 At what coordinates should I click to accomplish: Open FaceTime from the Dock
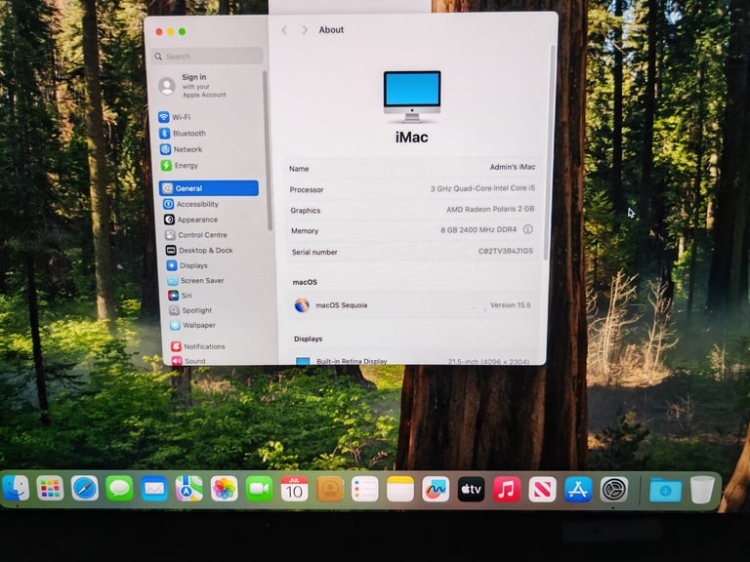click(259, 489)
